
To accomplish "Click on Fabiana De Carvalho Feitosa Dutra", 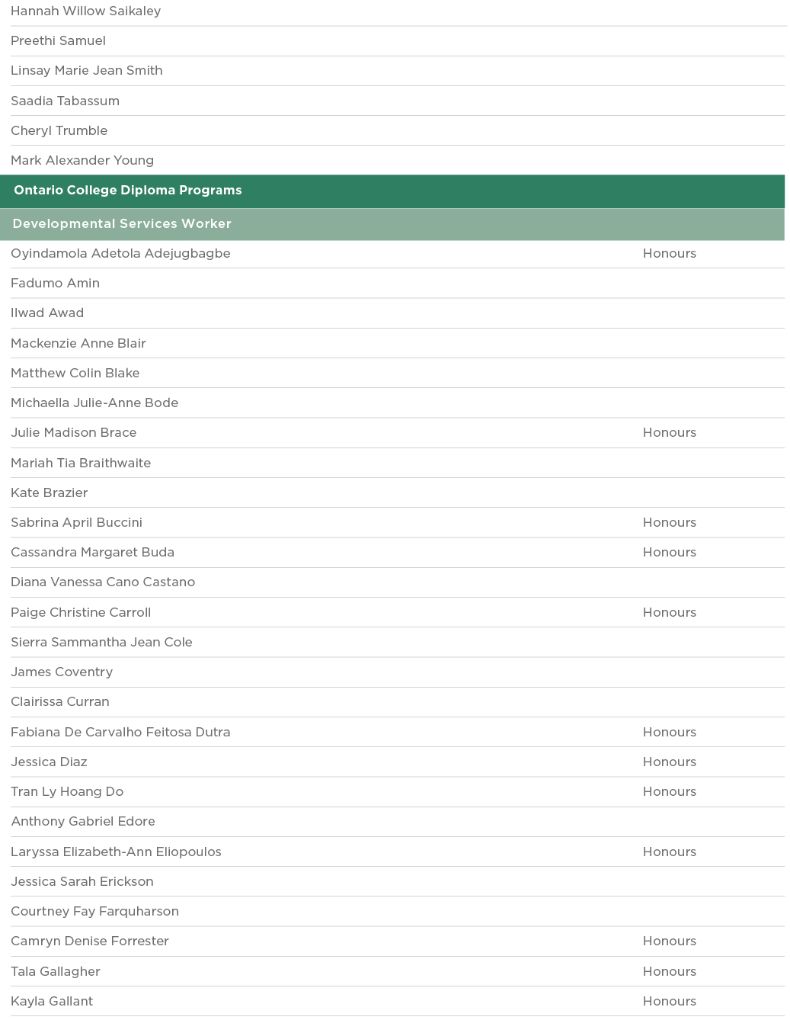I will (x=120, y=733).
